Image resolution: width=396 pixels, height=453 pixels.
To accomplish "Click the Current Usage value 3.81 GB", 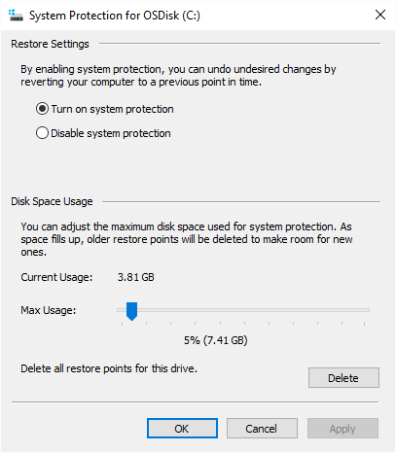I will point(136,277).
